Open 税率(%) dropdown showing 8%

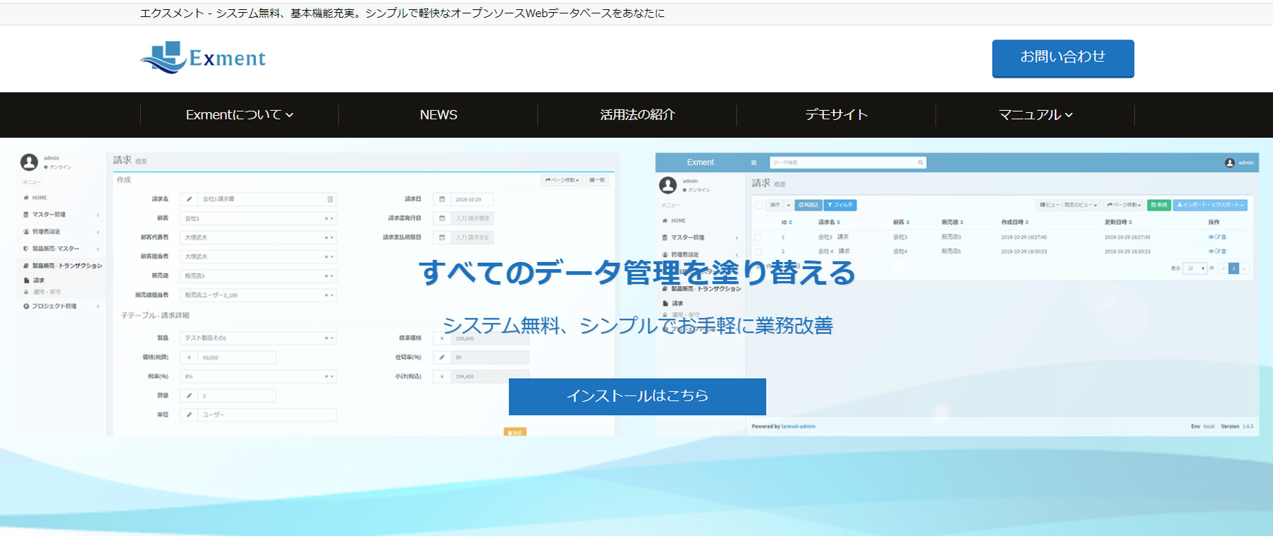coord(257,376)
